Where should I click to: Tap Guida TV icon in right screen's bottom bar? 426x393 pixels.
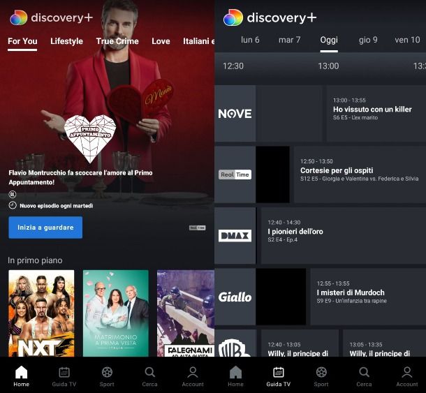(x=279, y=372)
